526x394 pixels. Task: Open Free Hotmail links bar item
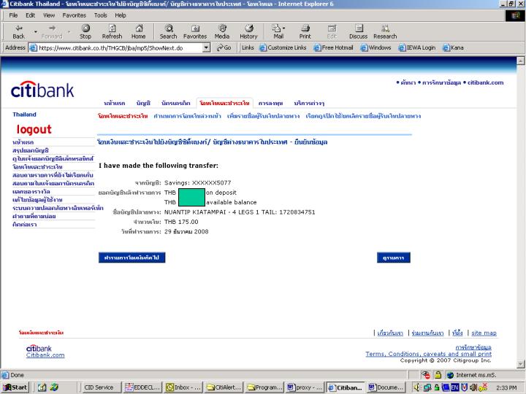[333, 48]
